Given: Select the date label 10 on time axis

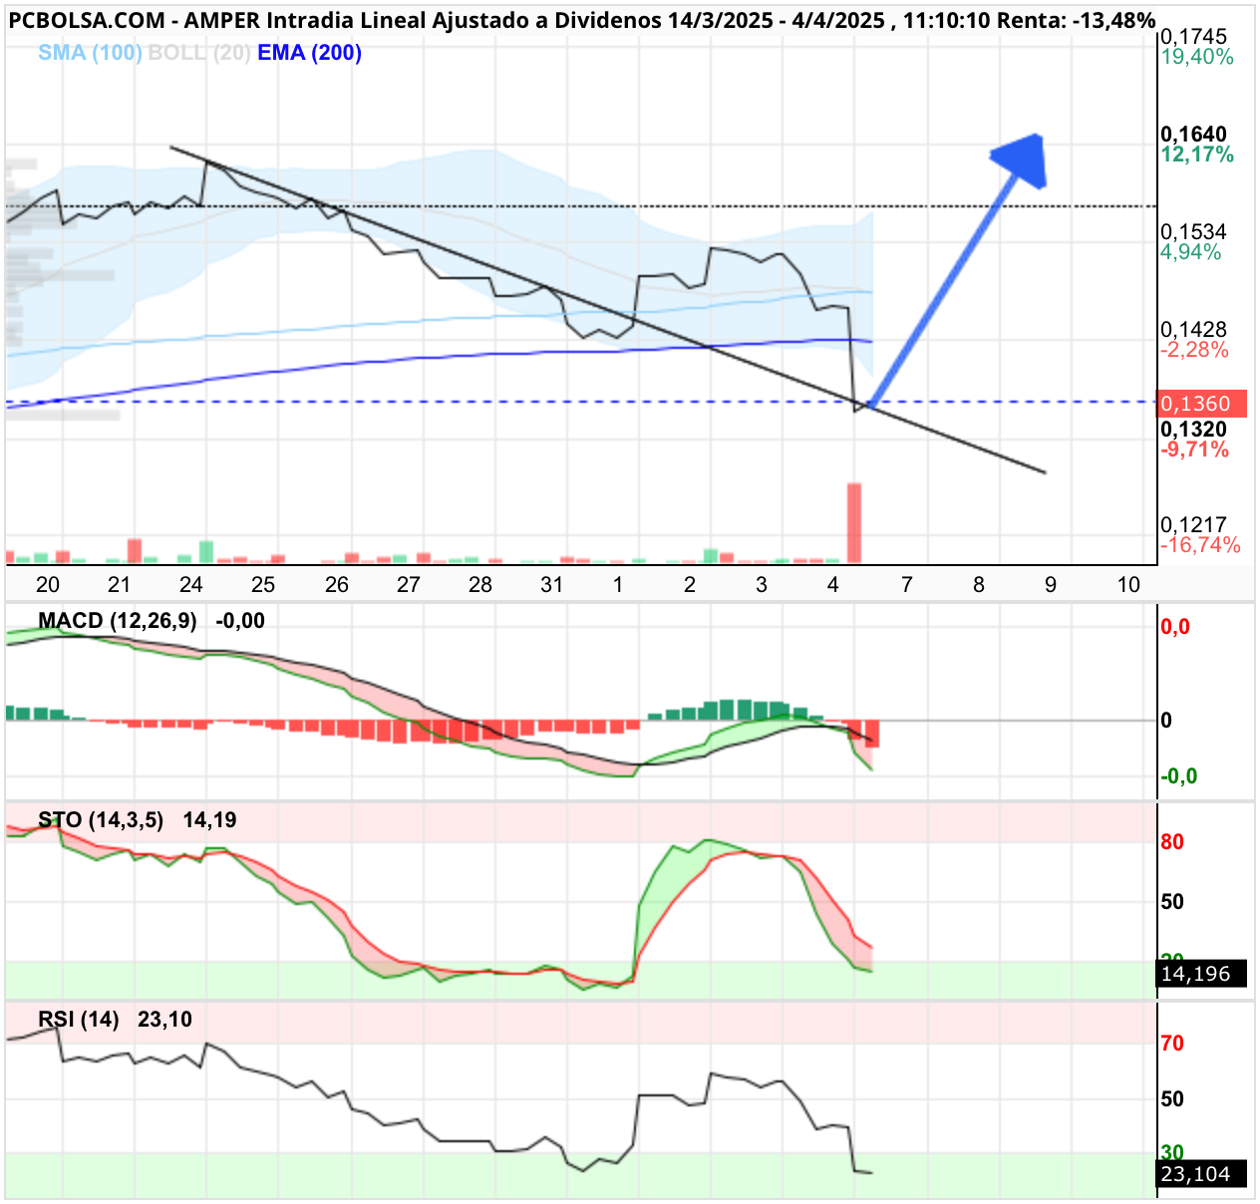Looking at the screenshot, I should [1128, 585].
